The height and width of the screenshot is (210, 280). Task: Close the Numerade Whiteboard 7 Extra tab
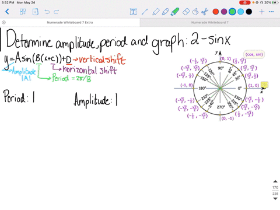point(3,22)
